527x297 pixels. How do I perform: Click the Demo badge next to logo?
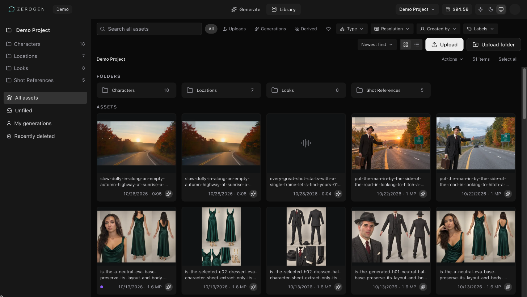pos(63,9)
